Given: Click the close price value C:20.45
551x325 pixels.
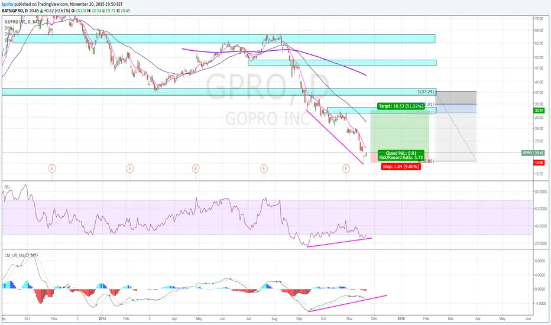Looking at the screenshot, I should 124,11.
